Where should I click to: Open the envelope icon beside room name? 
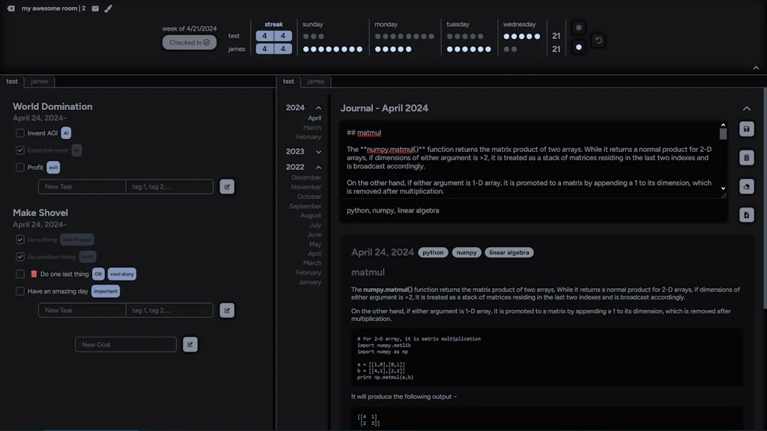point(95,8)
